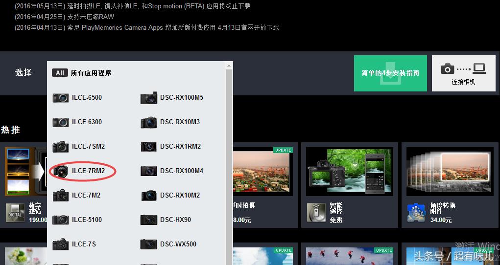Open the 2016年05月13日 news announcement

[x=132, y=6]
